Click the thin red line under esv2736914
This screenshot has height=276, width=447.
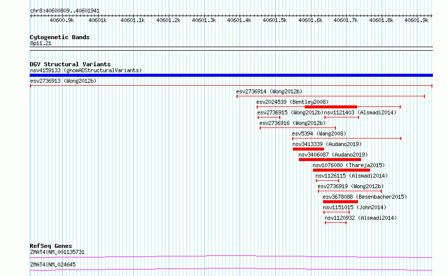(330, 96)
